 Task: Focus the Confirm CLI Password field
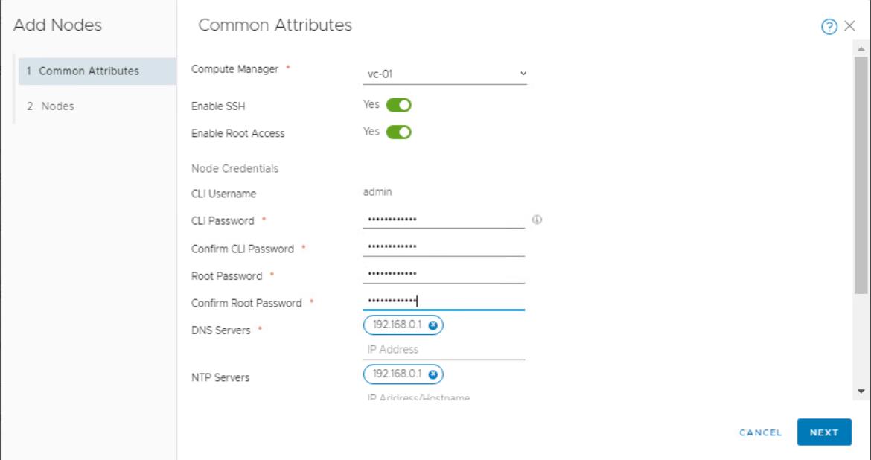pyautogui.click(x=444, y=247)
